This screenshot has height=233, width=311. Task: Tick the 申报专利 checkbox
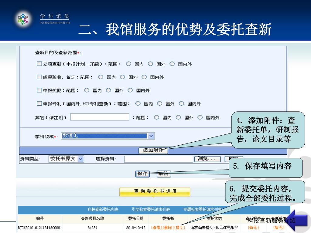click(x=39, y=103)
